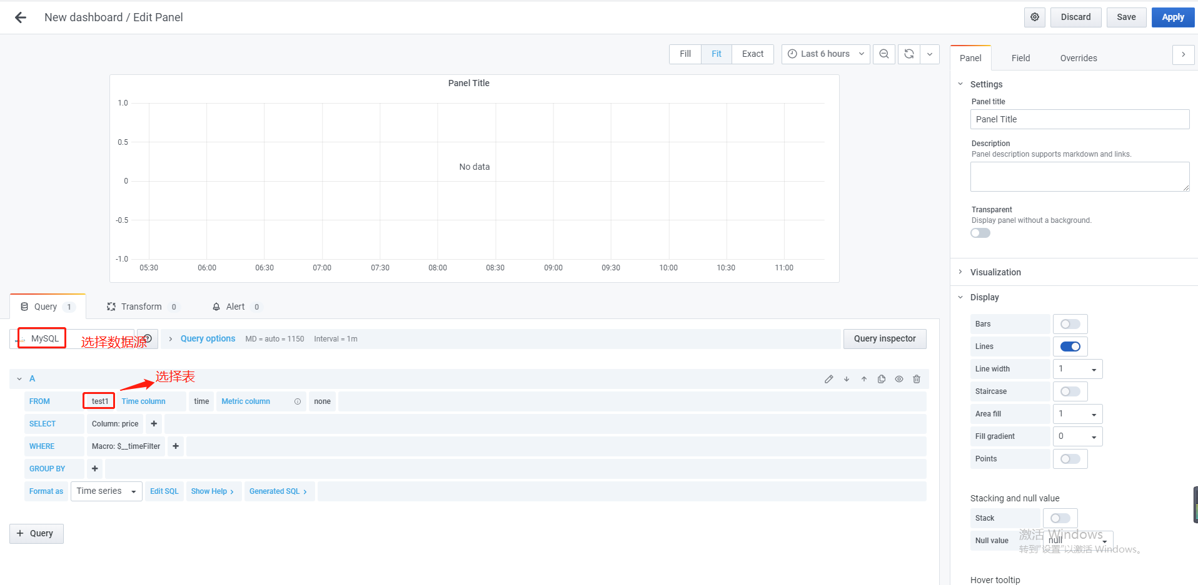The image size is (1198, 585).
Task: Click the Metric column info icon
Action: tap(298, 401)
